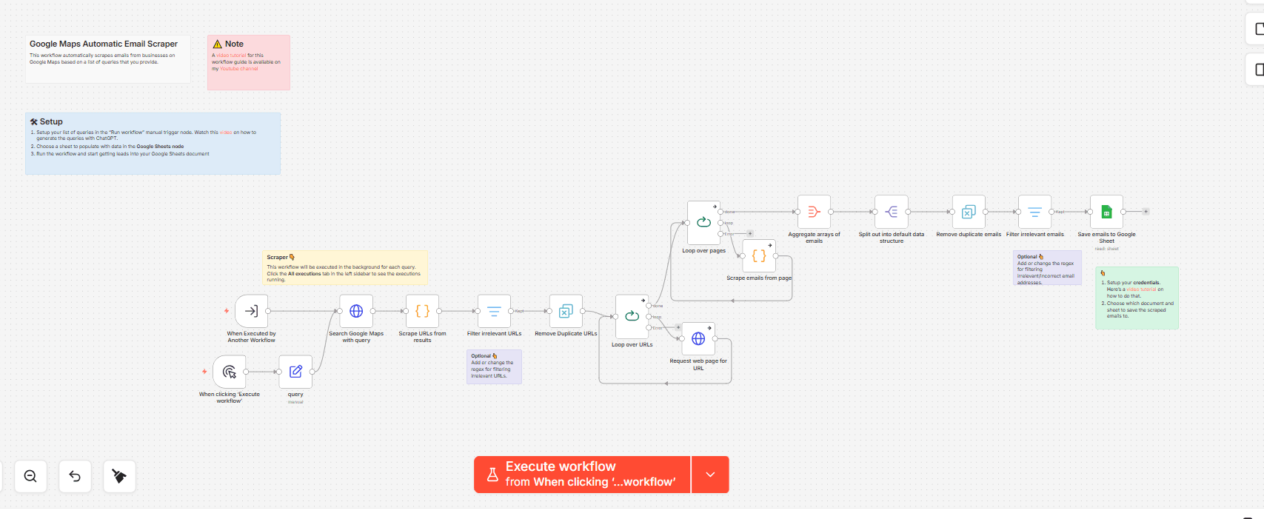Select the 'Search Google Maps with query' HTTP node
This screenshot has width=1264, height=519.
(x=356, y=311)
